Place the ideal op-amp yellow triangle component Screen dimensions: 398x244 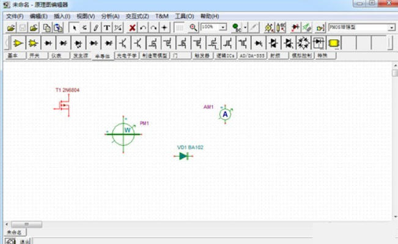(x=18, y=43)
